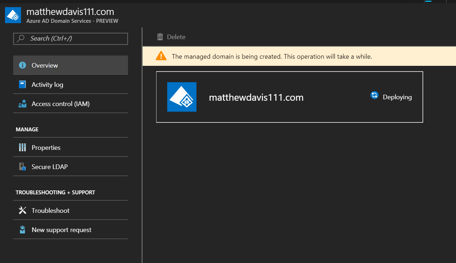Open the Troubleshoot menu item
Viewport: 456px width, 263px height.
point(71,210)
